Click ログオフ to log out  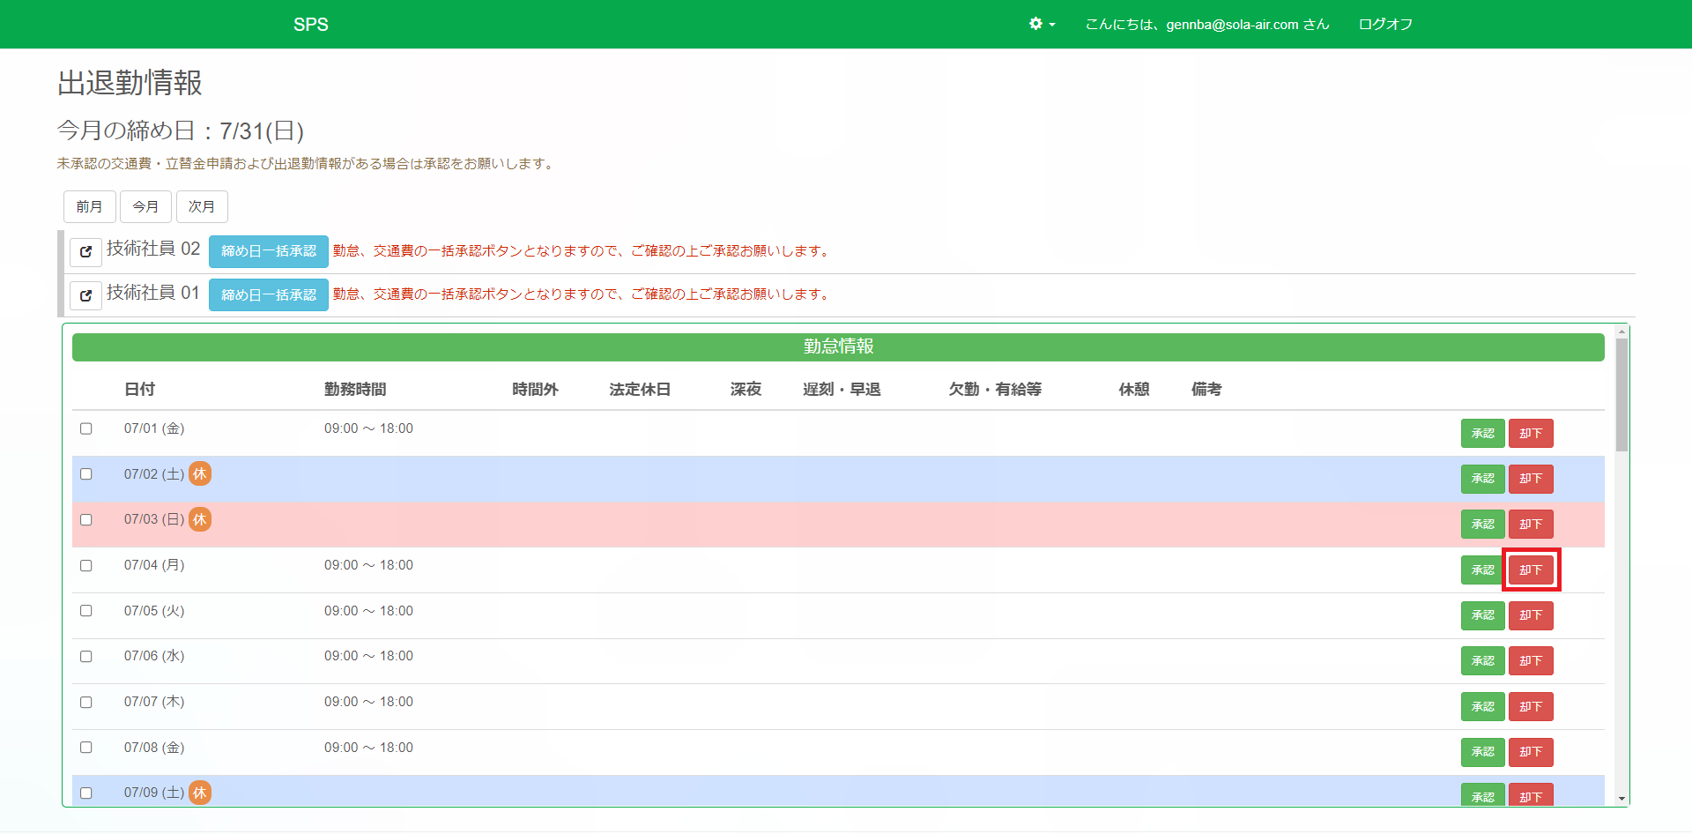pyautogui.click(x=1385, y=25)
